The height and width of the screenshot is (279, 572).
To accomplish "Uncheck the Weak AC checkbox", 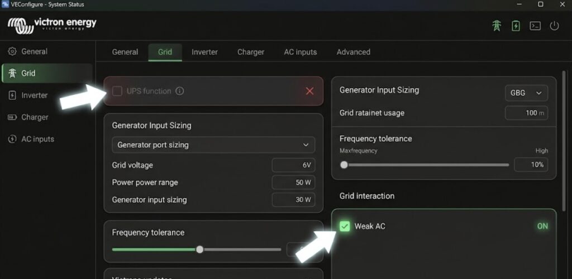I will [x=344, y=226].
